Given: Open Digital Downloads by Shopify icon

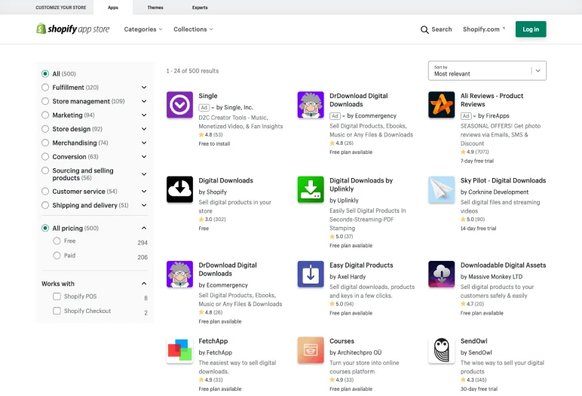Looking at the screenshot, I should 179,189.
